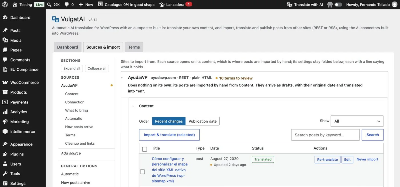Image resolution: width=400 pixels, height=187 pixels.
Task: Collapse the Content section triangle
Action: [x=133, y=106]
